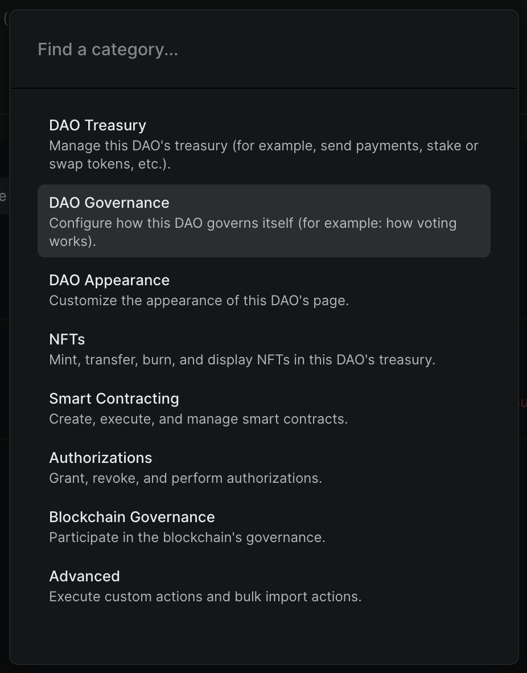Click the 'Find a category...' search field
The width and height of the screenshot is (527, 673).
click(263, 50)
